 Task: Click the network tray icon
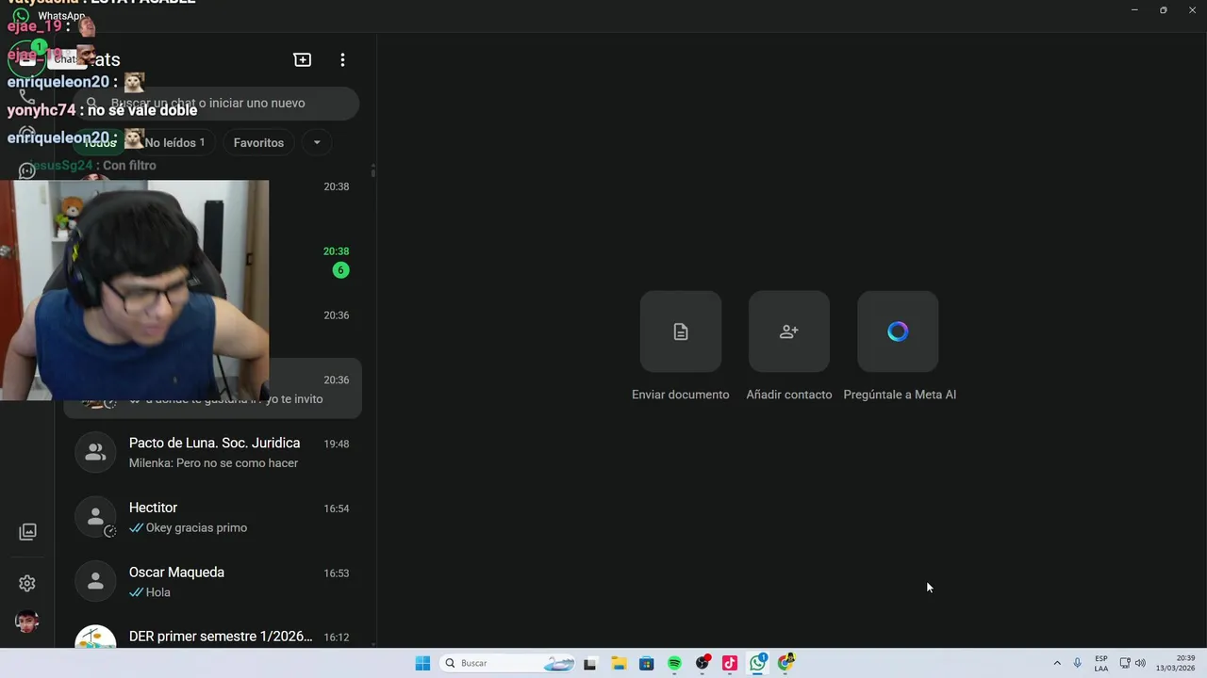(1125, 663)
